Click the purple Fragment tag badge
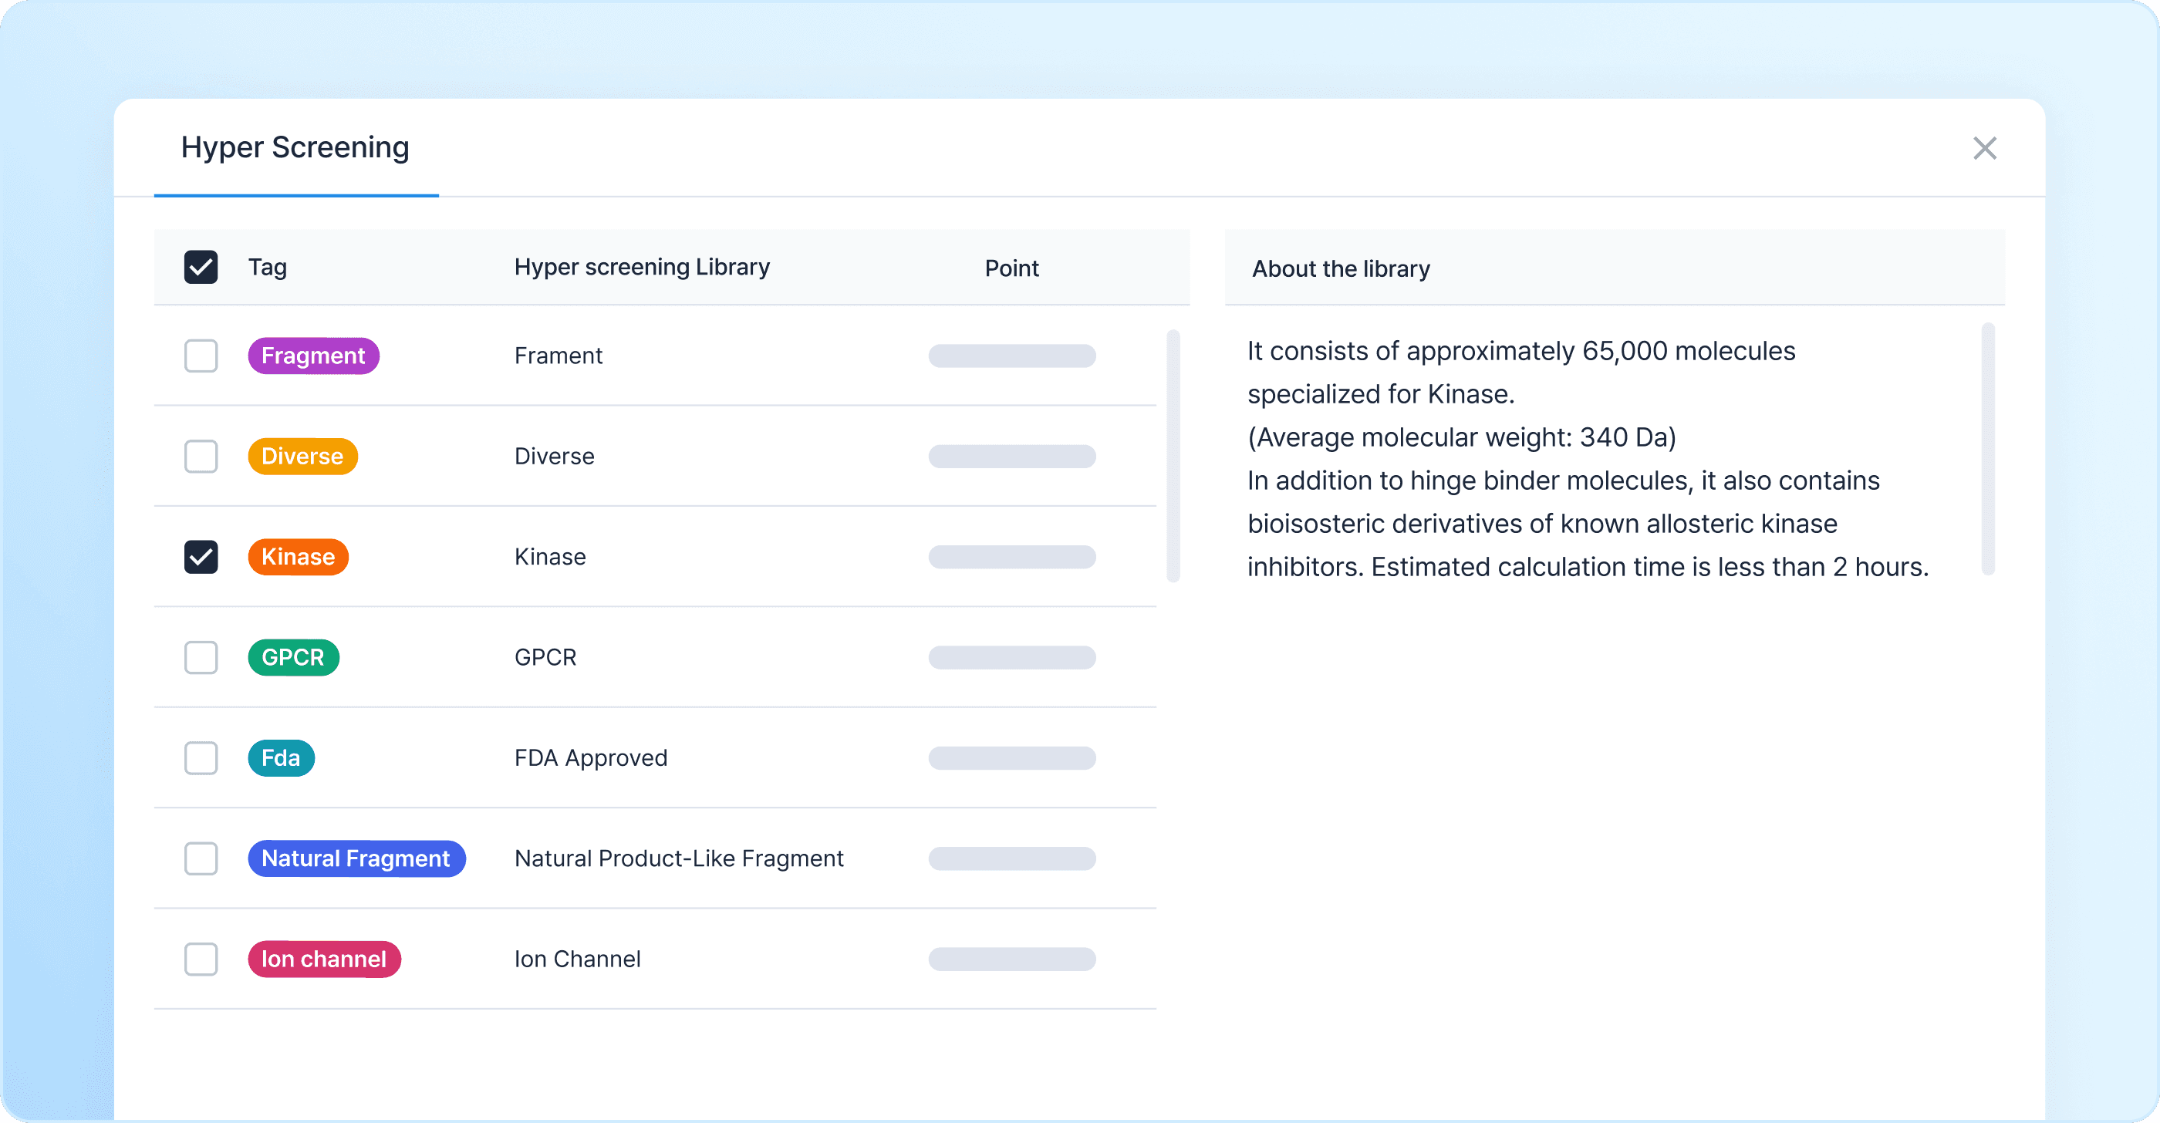 coord(312,356)
